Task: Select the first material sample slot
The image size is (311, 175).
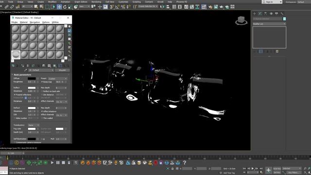Action: [x=16, y=29]
